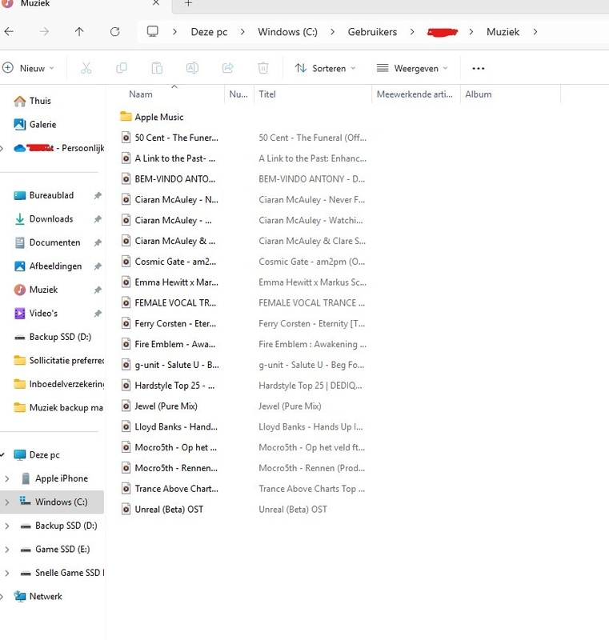Select Deze pc in the navigation tree

(37, 455)
